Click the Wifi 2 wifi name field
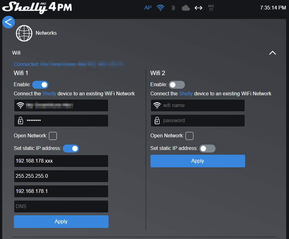 202,105
